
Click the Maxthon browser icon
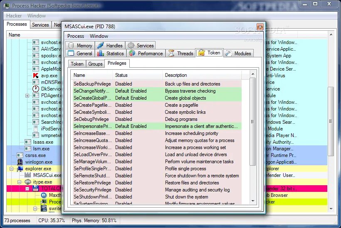[44, 195]
